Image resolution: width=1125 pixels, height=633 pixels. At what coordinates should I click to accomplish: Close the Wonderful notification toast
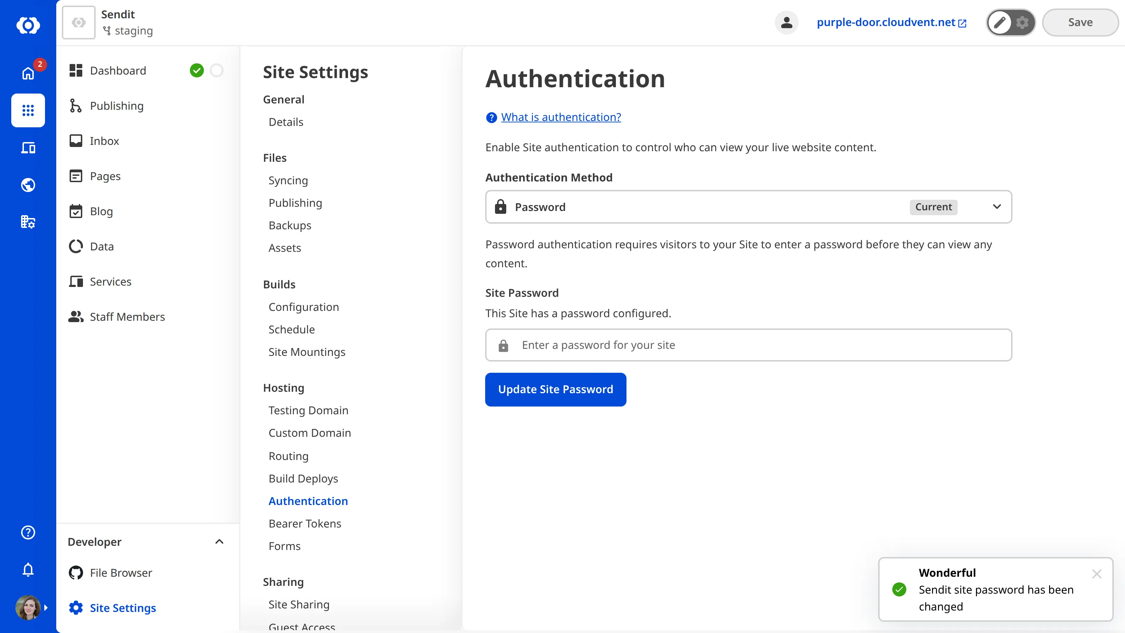1097,574
